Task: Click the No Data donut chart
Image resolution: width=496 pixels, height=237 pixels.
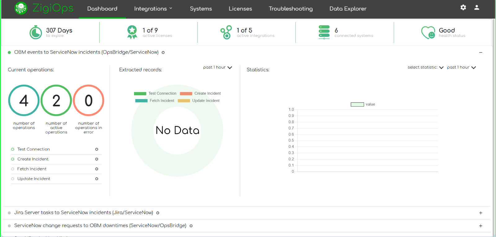Action: [177, 131]
